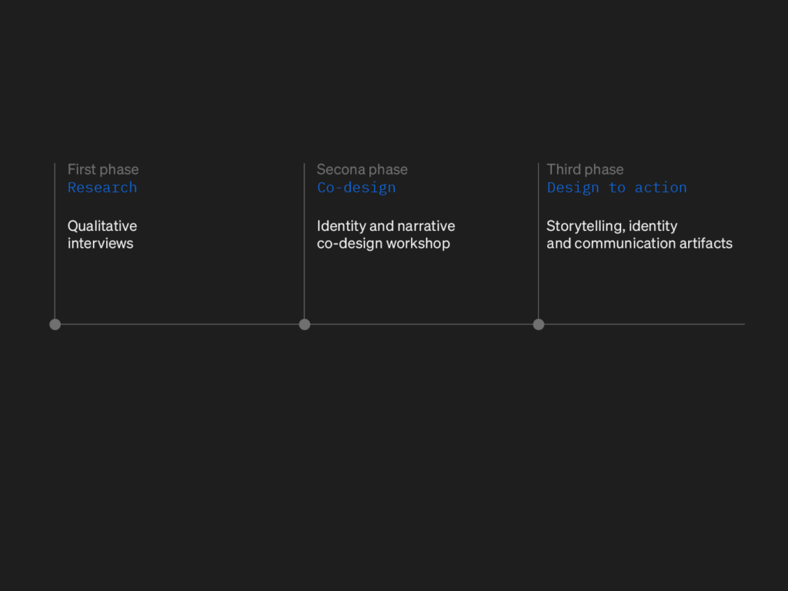This screenshot has width=788, height=591.
Task: Click the blue "Research" heading
Action: pyautogui.click(x=102, y=188)
